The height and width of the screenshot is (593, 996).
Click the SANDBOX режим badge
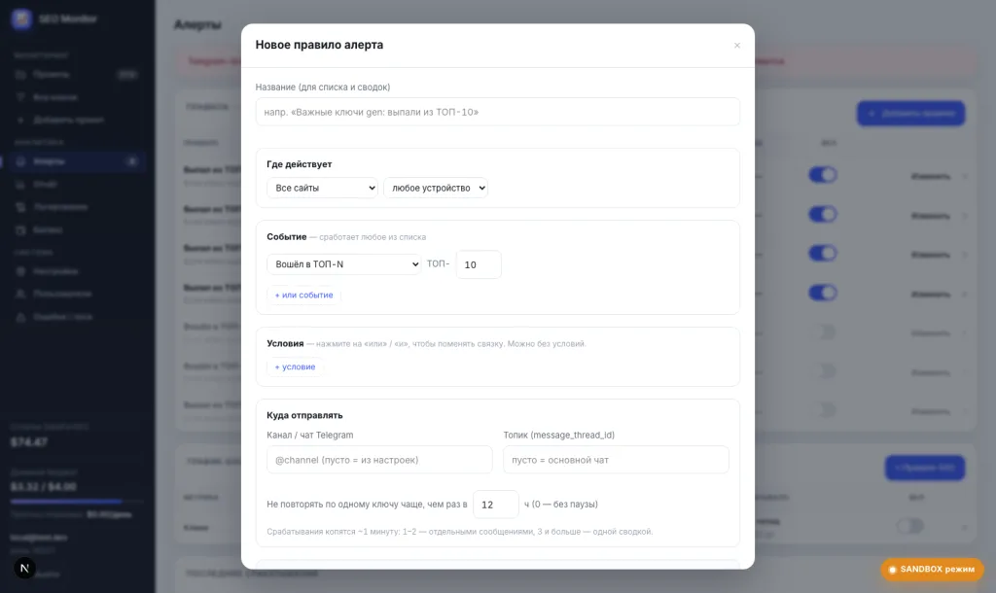(x=932, y=570)
